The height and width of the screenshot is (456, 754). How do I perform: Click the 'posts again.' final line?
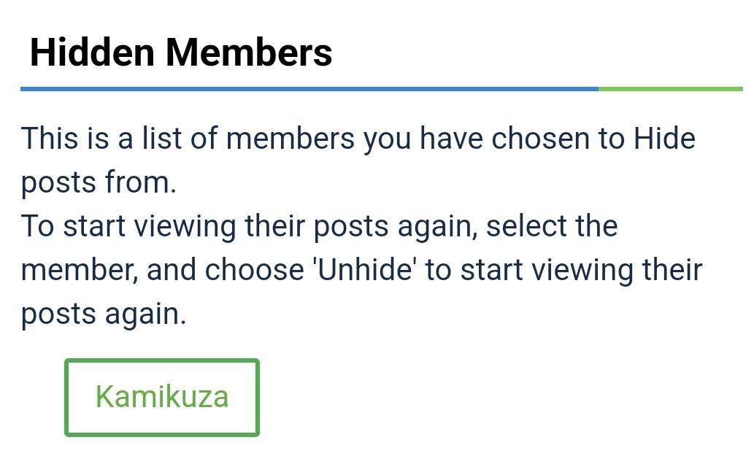[104, 314]
